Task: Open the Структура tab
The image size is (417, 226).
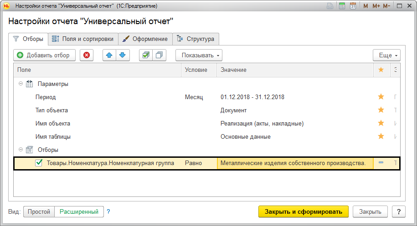Action: tap(196, 39)
